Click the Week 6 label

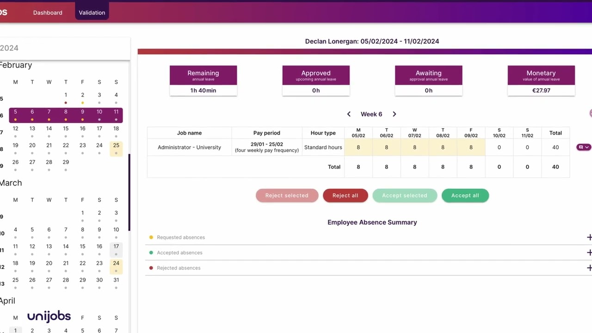click(371, 114)
